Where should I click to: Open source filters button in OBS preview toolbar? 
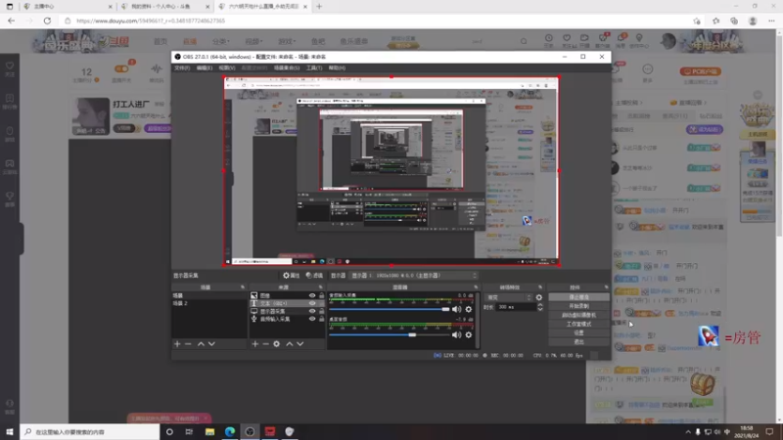(x=314, y=276)
